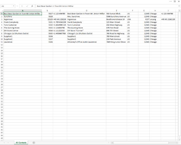Click vertical scrollbar up arrow
The width and height of the screenshot is (181, 145).
pos(179,11)
